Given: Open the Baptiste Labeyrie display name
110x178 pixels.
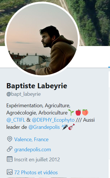Looking at the screenshot, I should click(37, 86).
